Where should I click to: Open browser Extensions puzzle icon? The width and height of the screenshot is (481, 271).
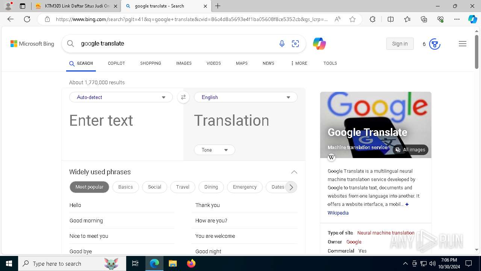click(372, 19)
